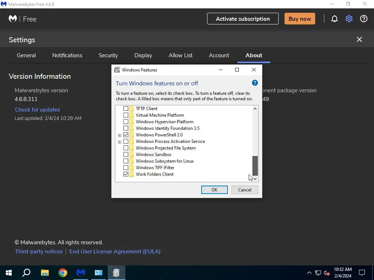Click Check for updates link
The image size is (374, 280).
[x=38, y=109]
